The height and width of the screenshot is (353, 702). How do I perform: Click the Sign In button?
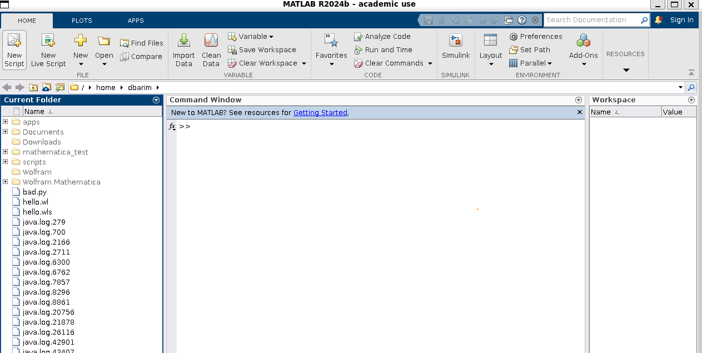pos(681,20)
